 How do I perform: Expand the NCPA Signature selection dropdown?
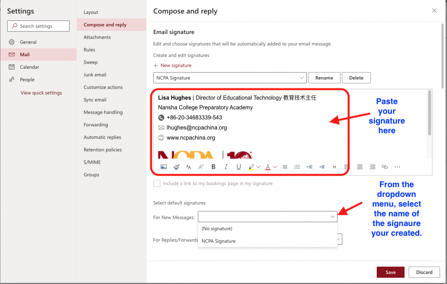302,78
